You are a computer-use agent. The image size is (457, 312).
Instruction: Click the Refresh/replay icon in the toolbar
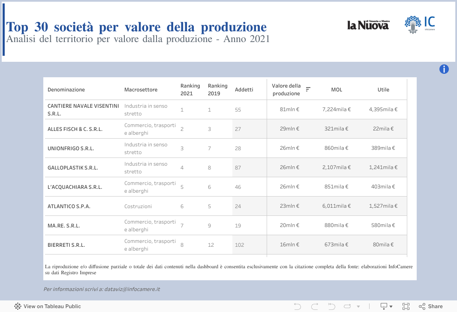[x=348, y=306]
